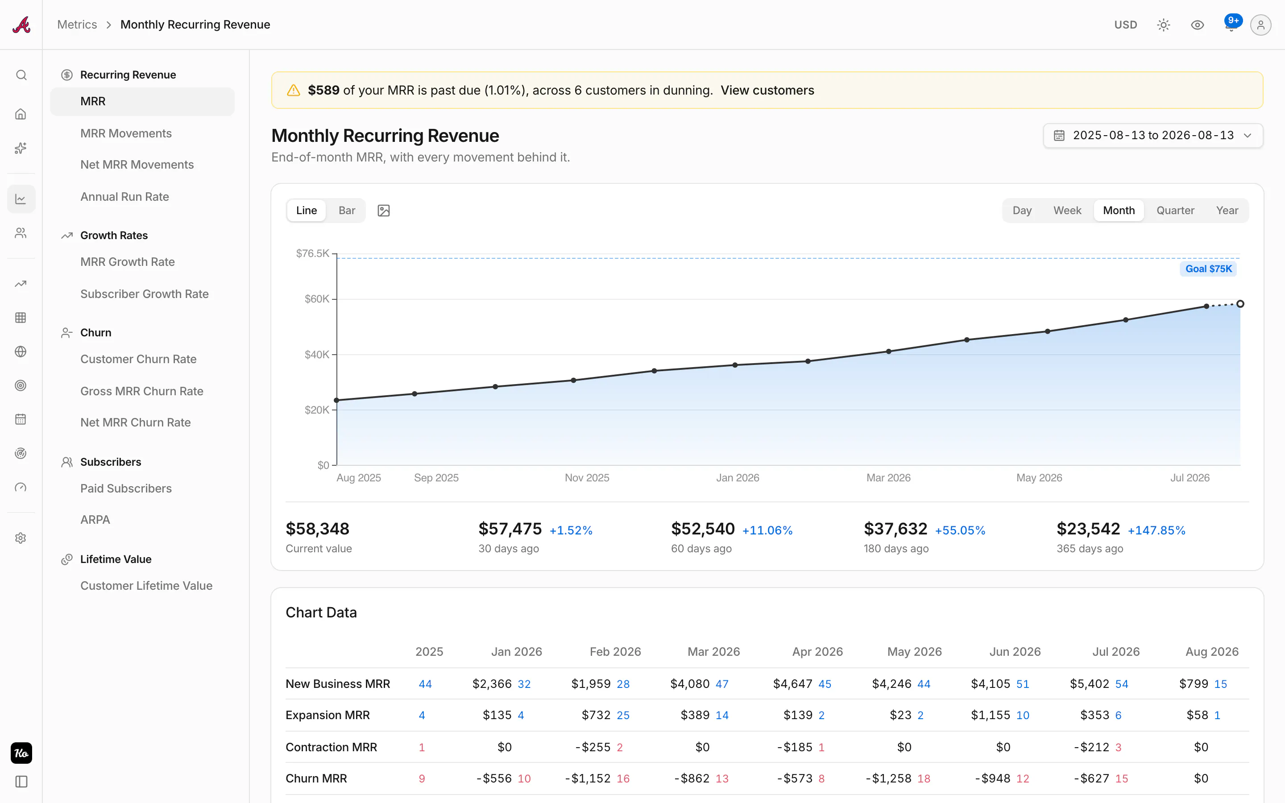Select MRR in sidebar menu
The width and height of the screenshot is (1285, 803).
tap(142, 101)
